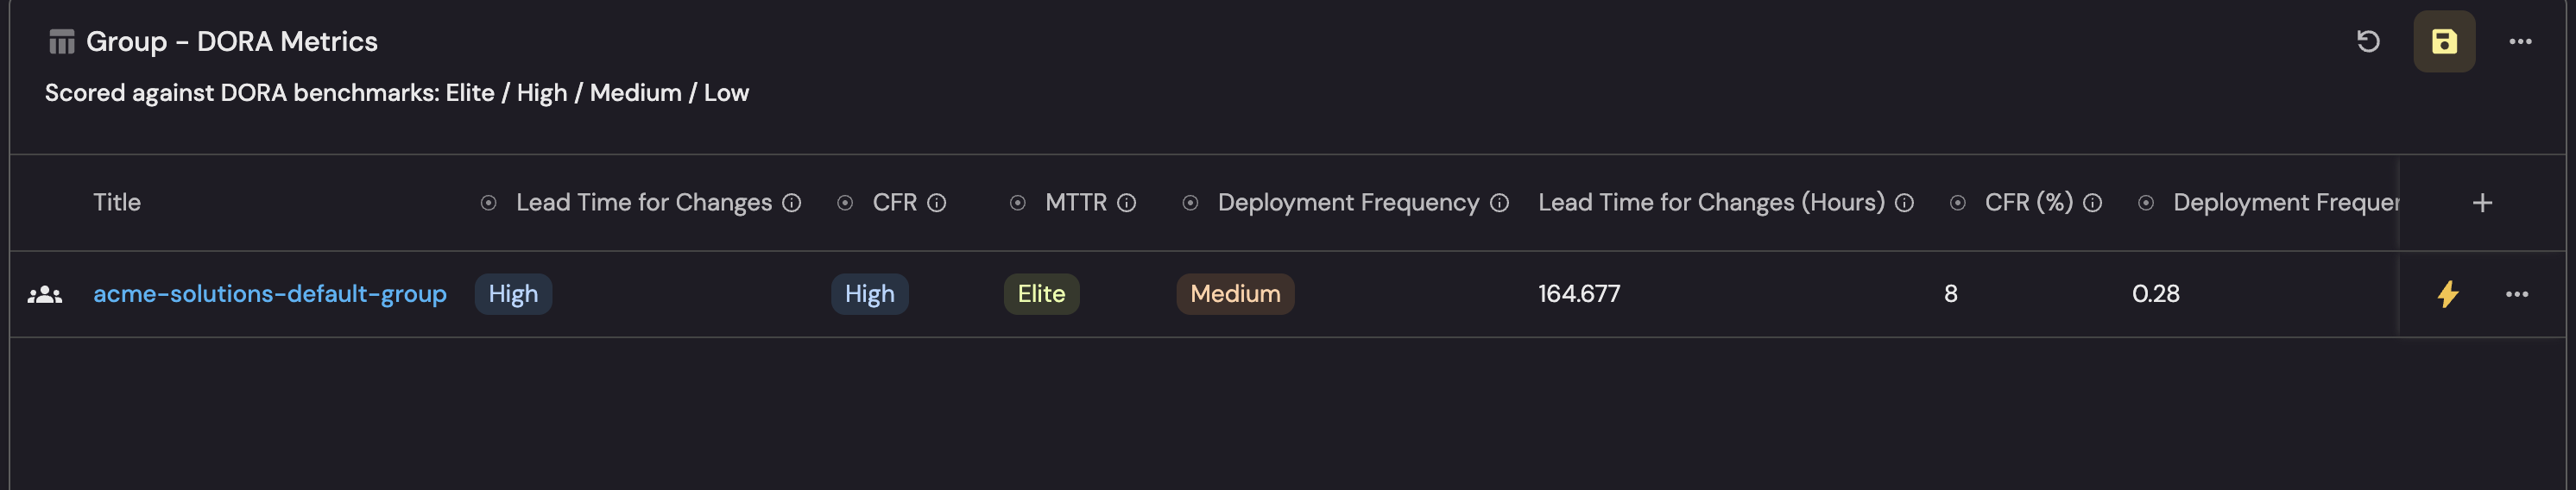The height and width of the screenshot is (490, 2576).
Task: Click the table icon beside widget title
Action: tap(62, 42)
